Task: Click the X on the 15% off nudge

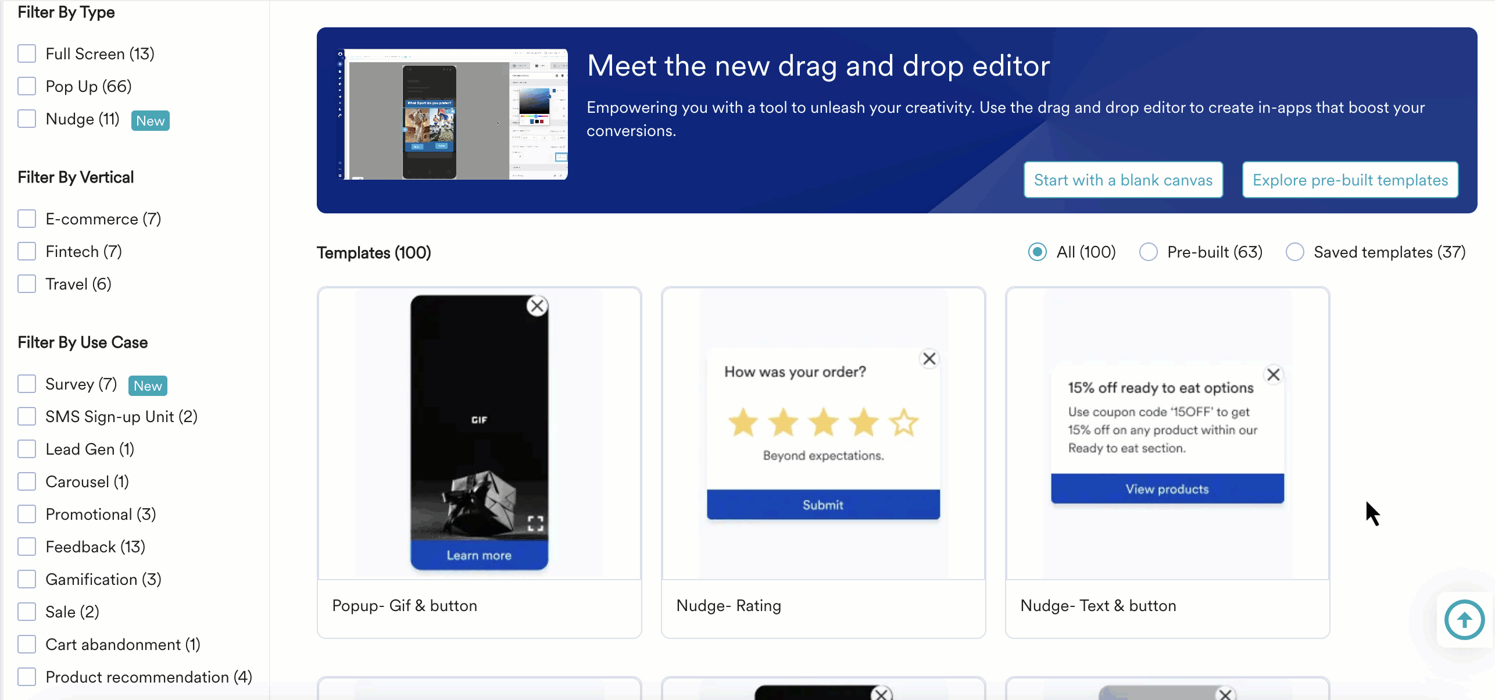Action: coord(1274,375)
